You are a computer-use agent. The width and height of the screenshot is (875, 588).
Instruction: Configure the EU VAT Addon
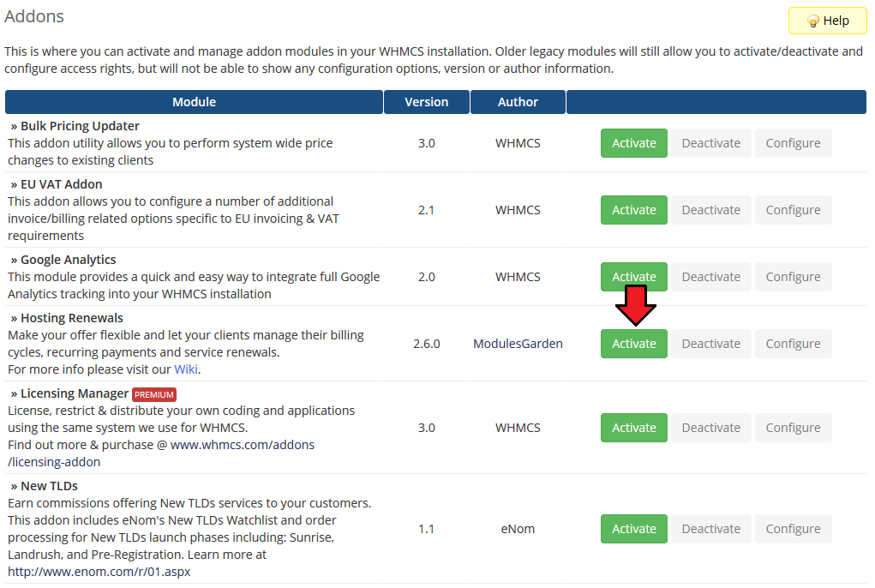click(x=793, y=210)
